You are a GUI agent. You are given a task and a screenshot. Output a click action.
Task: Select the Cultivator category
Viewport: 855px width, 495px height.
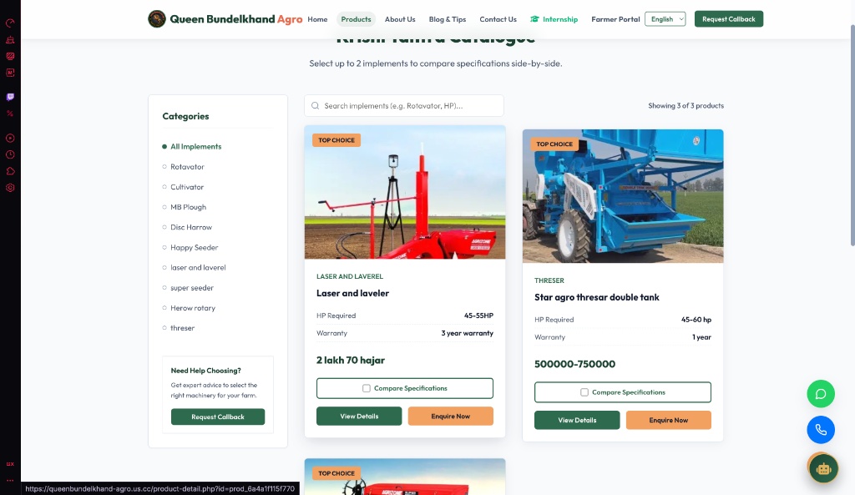(187, 187)
